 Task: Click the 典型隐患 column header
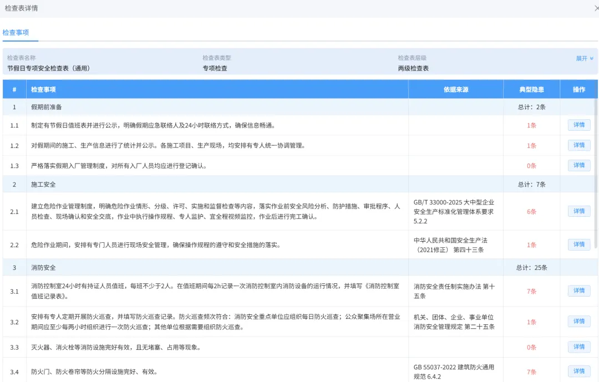(531, 89)
